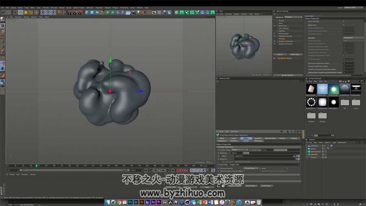Switch to Emission tab in attributes
The height and width of the screenshot is (206, 366).
coord(258,138)
